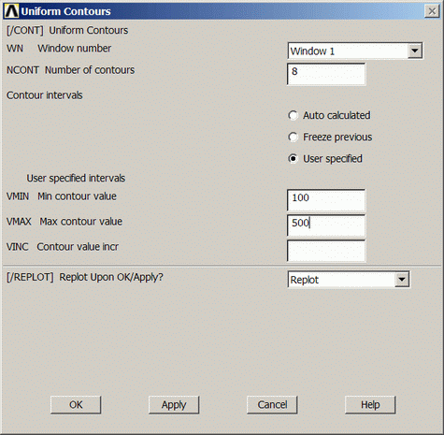The height and width of the screenshot is (435, 444).
Task: Click the VMAX Max contour value field
Action: click(326, 225)
